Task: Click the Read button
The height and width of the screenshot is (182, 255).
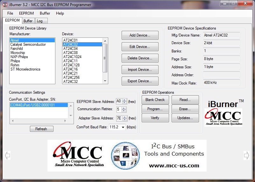Action: 185,100
